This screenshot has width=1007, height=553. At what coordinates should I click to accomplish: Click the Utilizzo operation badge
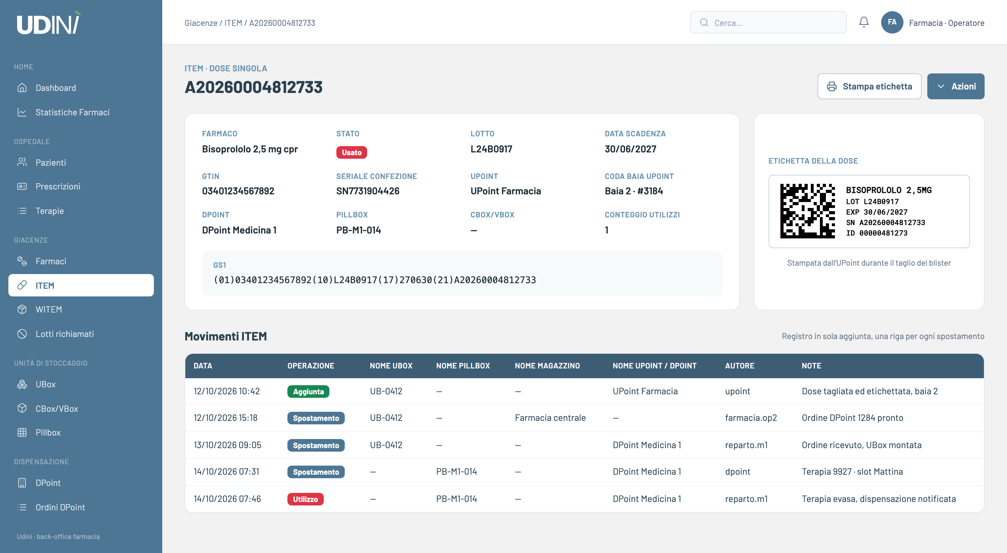(x=305, y=499)
